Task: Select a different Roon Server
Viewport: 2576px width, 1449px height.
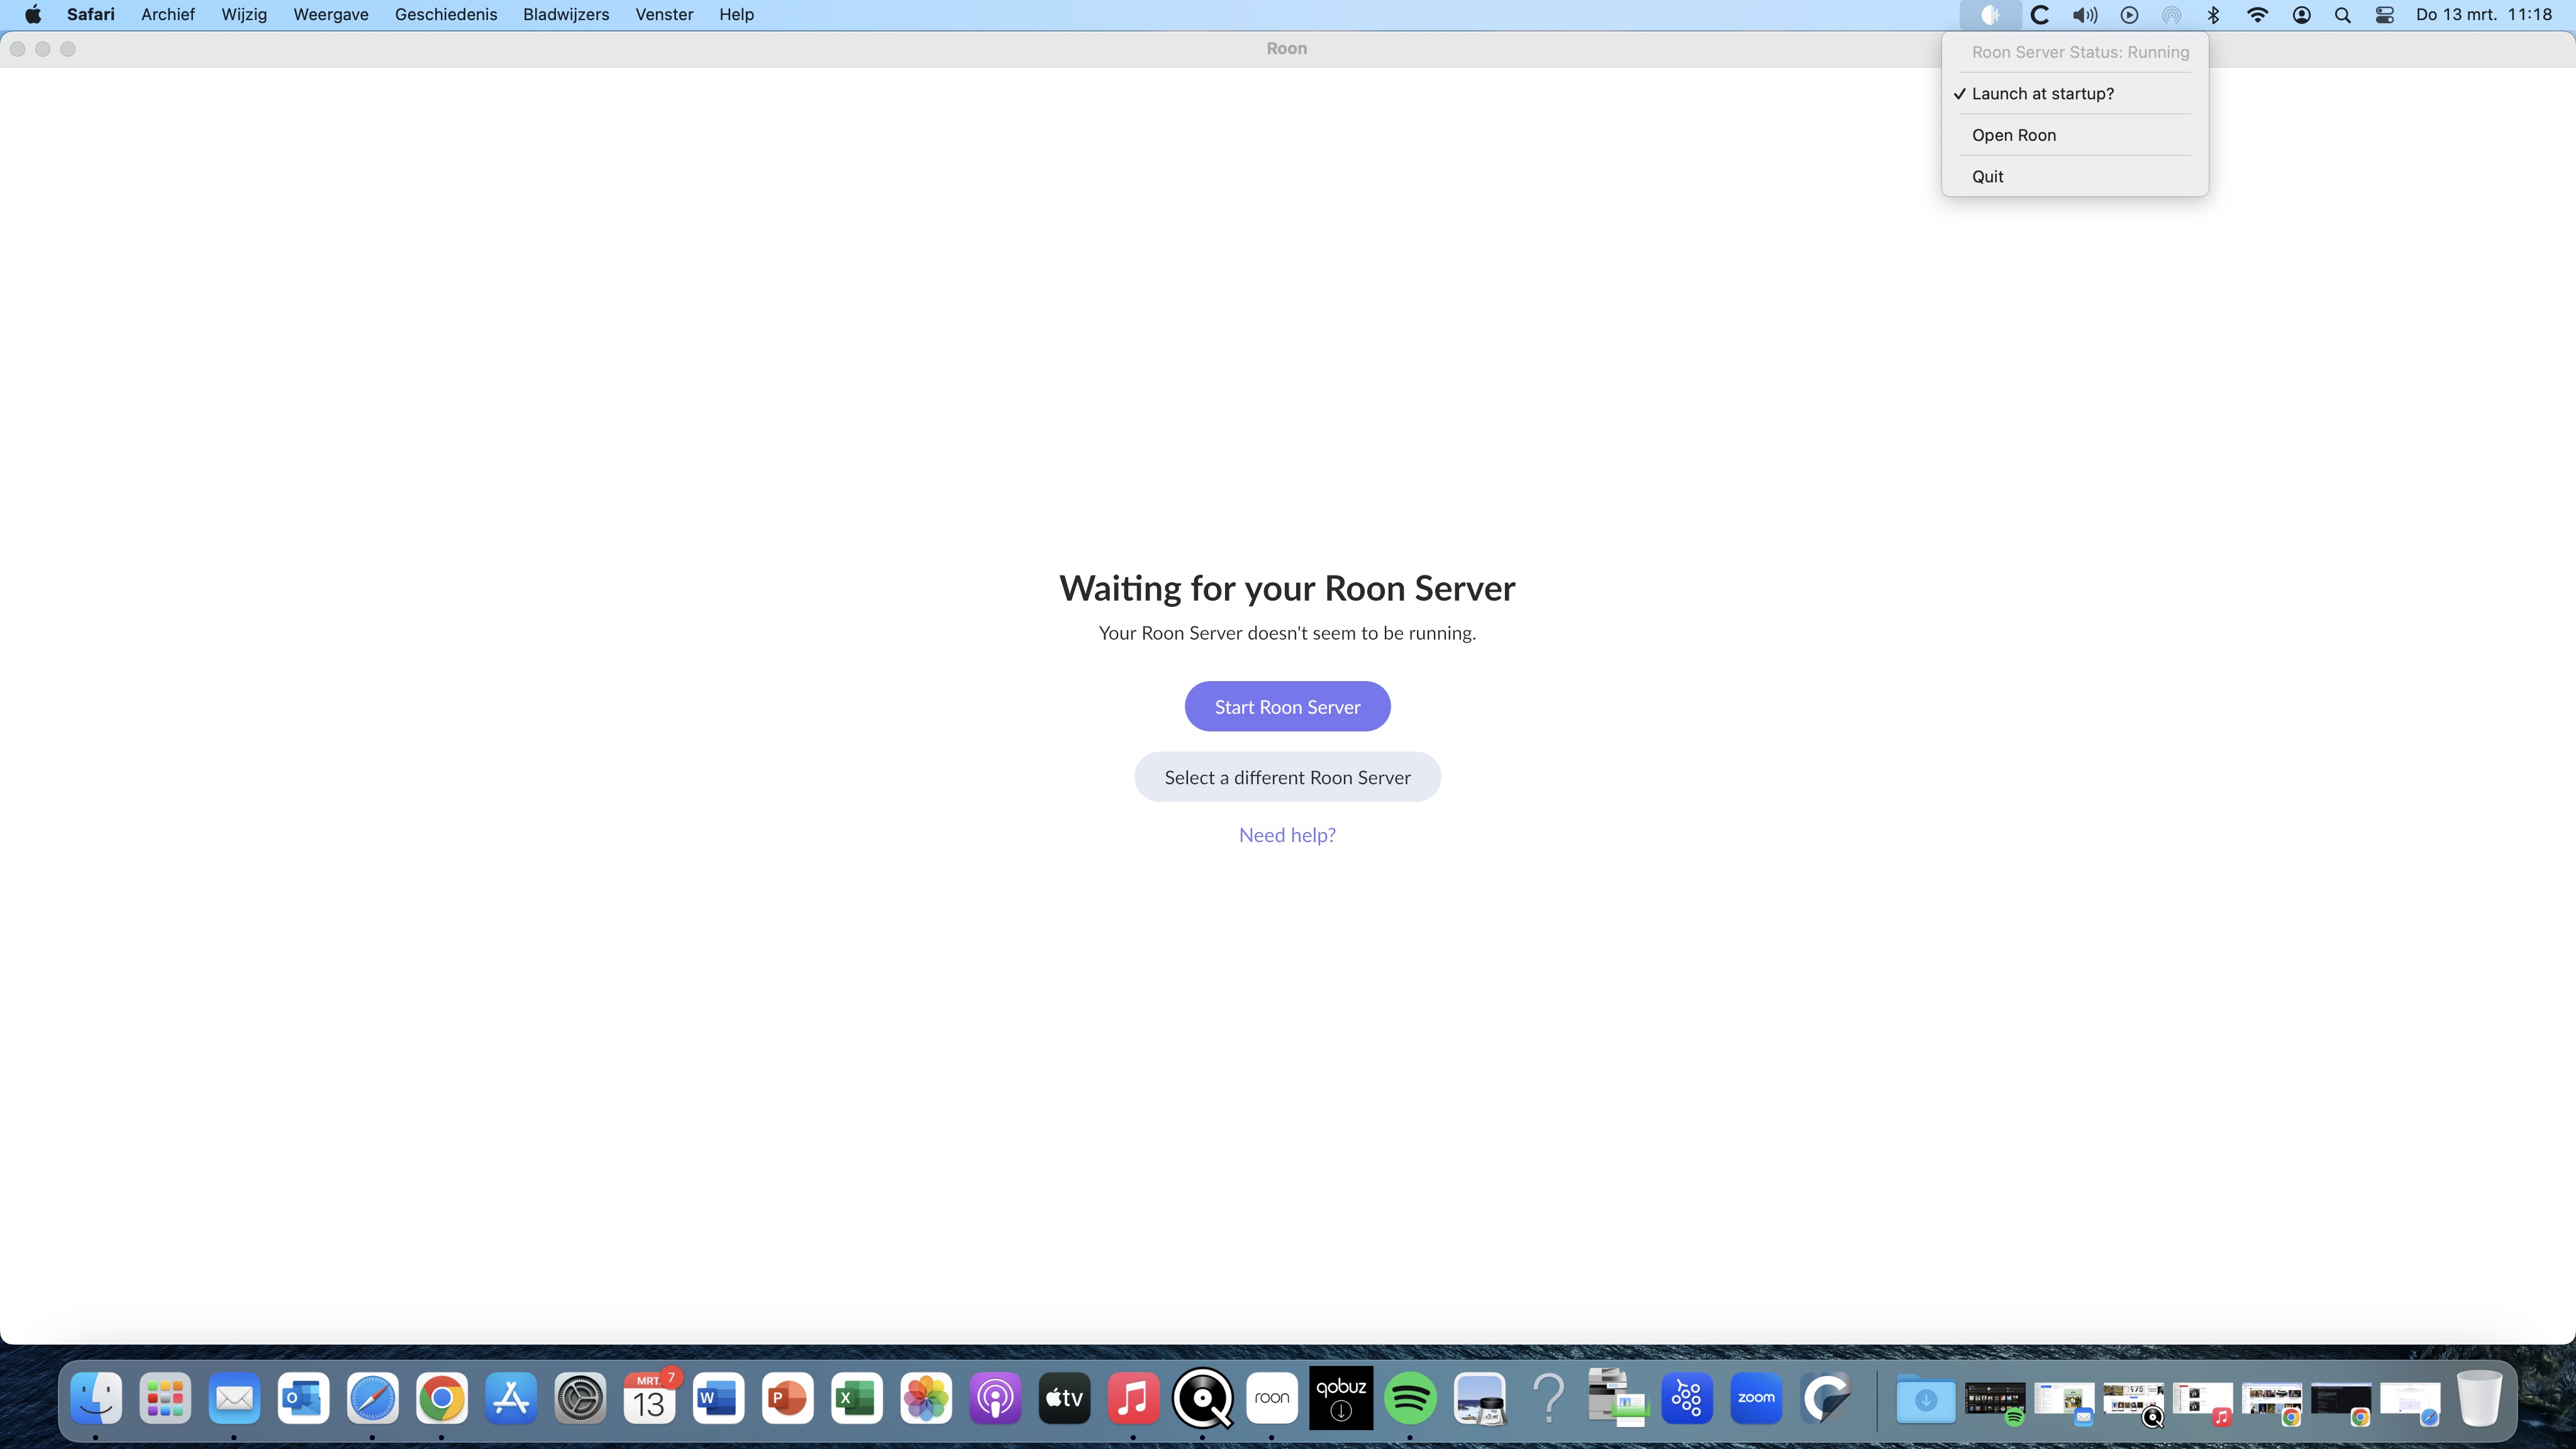Action: point(1287,777)
